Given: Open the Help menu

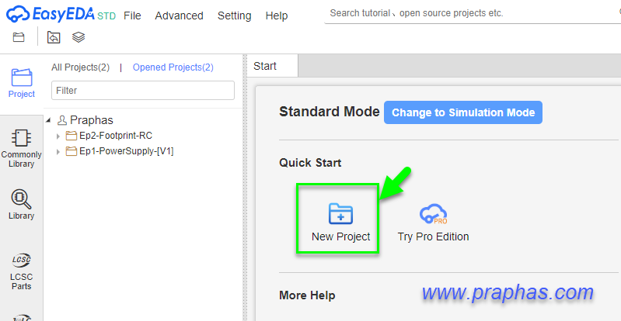Looking at the screenshot, I should pyautogui.click(x=277, y=16).
